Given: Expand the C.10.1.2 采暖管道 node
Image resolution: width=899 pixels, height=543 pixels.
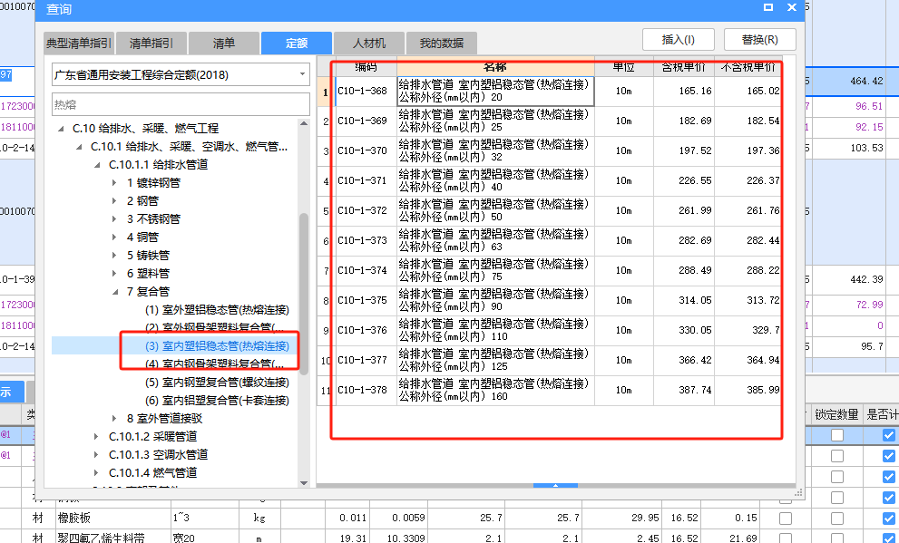Looking at the screenshot, I should (x=96, y=436).
